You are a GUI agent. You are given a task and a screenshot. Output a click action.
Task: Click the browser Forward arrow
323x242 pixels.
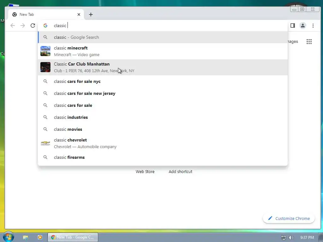click(23, 26)
